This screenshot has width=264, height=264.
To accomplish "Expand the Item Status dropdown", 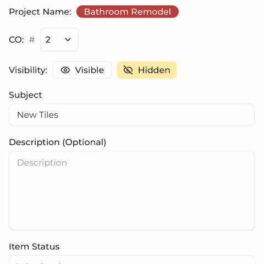I will pos(132,260).
